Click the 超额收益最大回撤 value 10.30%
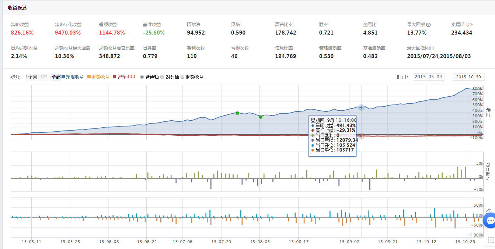 click(65, 56)
